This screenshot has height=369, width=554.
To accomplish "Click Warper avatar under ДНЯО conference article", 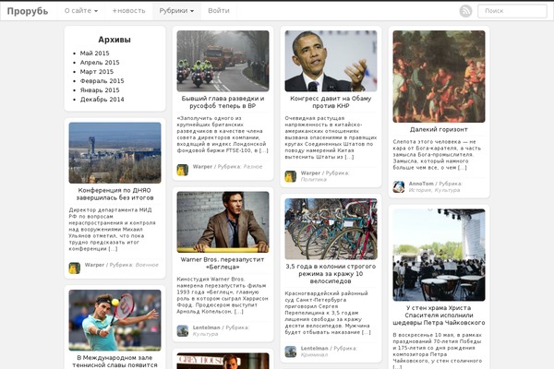I will 75,268.
